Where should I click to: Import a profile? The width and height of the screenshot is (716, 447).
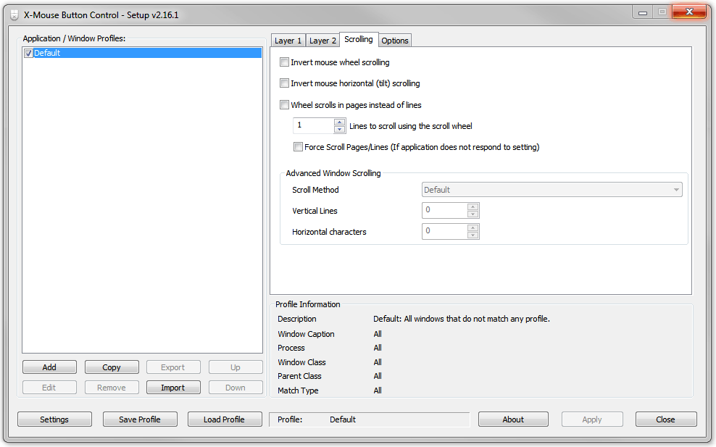point(173,387)
